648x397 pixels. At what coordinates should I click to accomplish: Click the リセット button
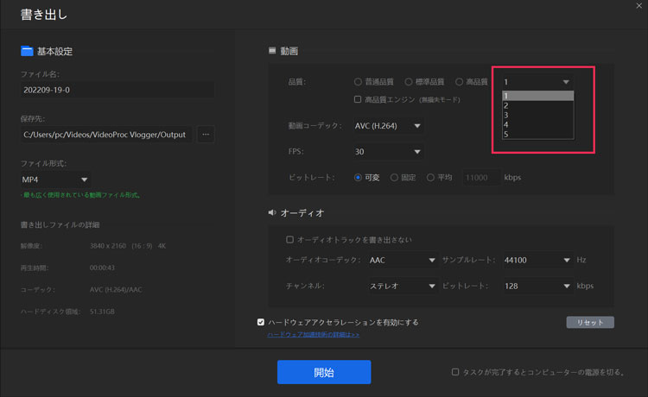(590, 322)
